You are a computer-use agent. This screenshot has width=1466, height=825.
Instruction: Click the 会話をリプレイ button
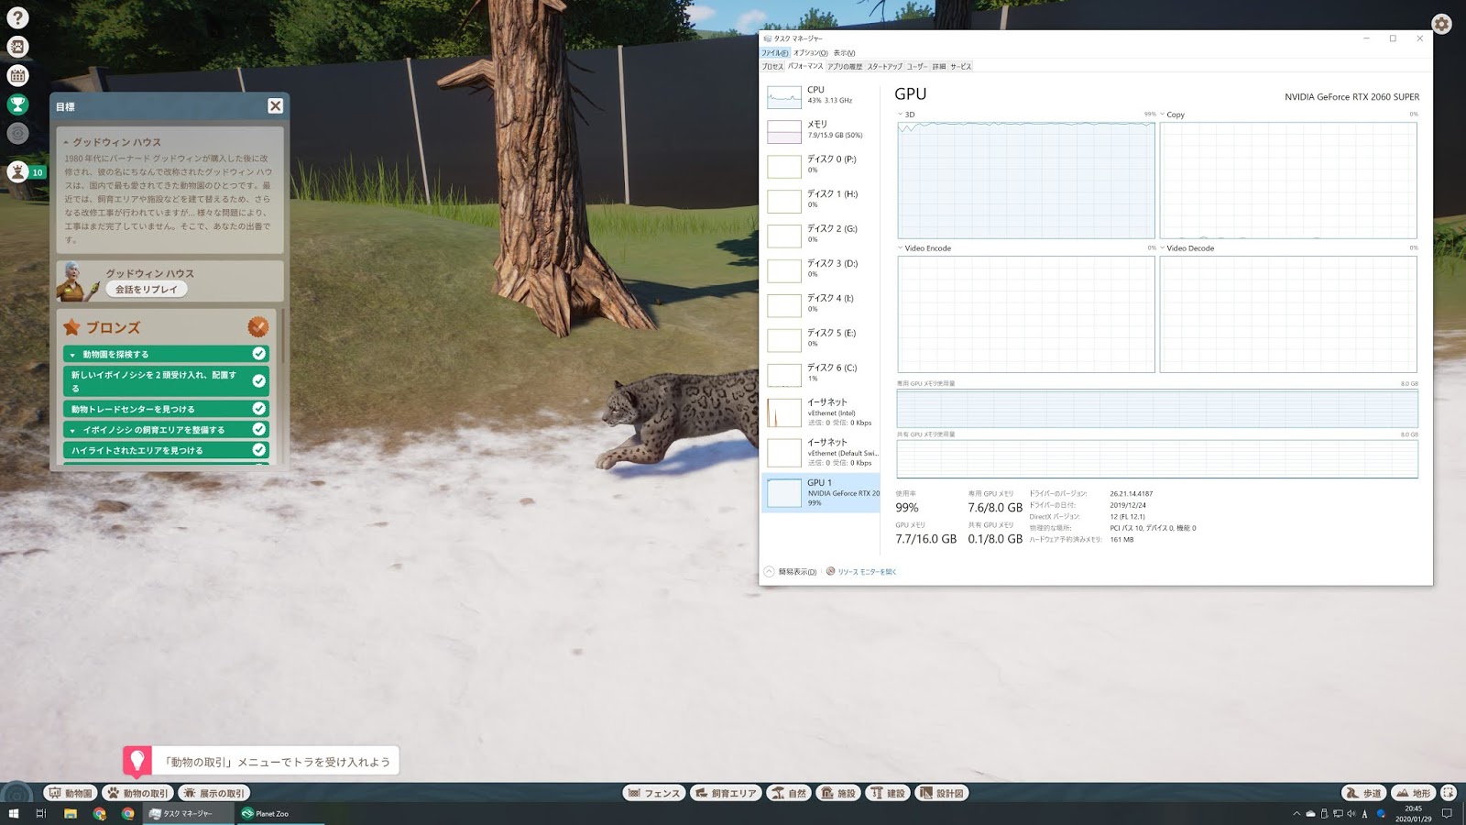click(147, 289)
